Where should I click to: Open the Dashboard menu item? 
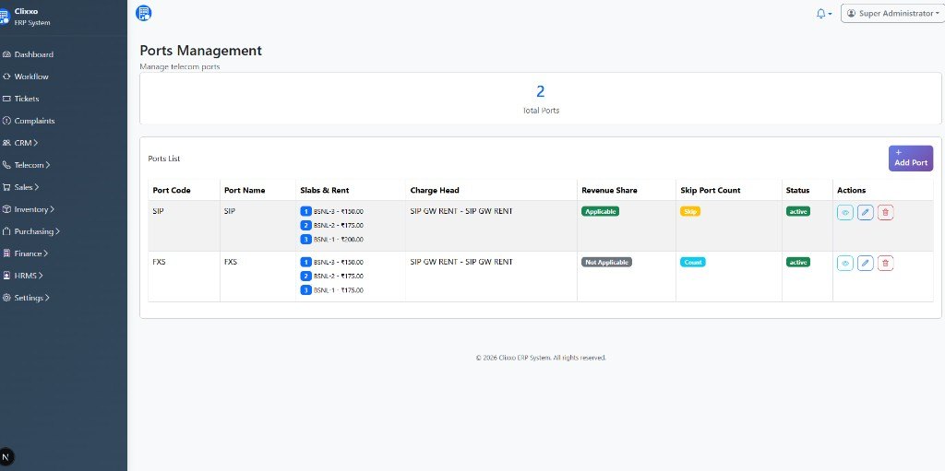pyautogui.click(x=34, y=54)
